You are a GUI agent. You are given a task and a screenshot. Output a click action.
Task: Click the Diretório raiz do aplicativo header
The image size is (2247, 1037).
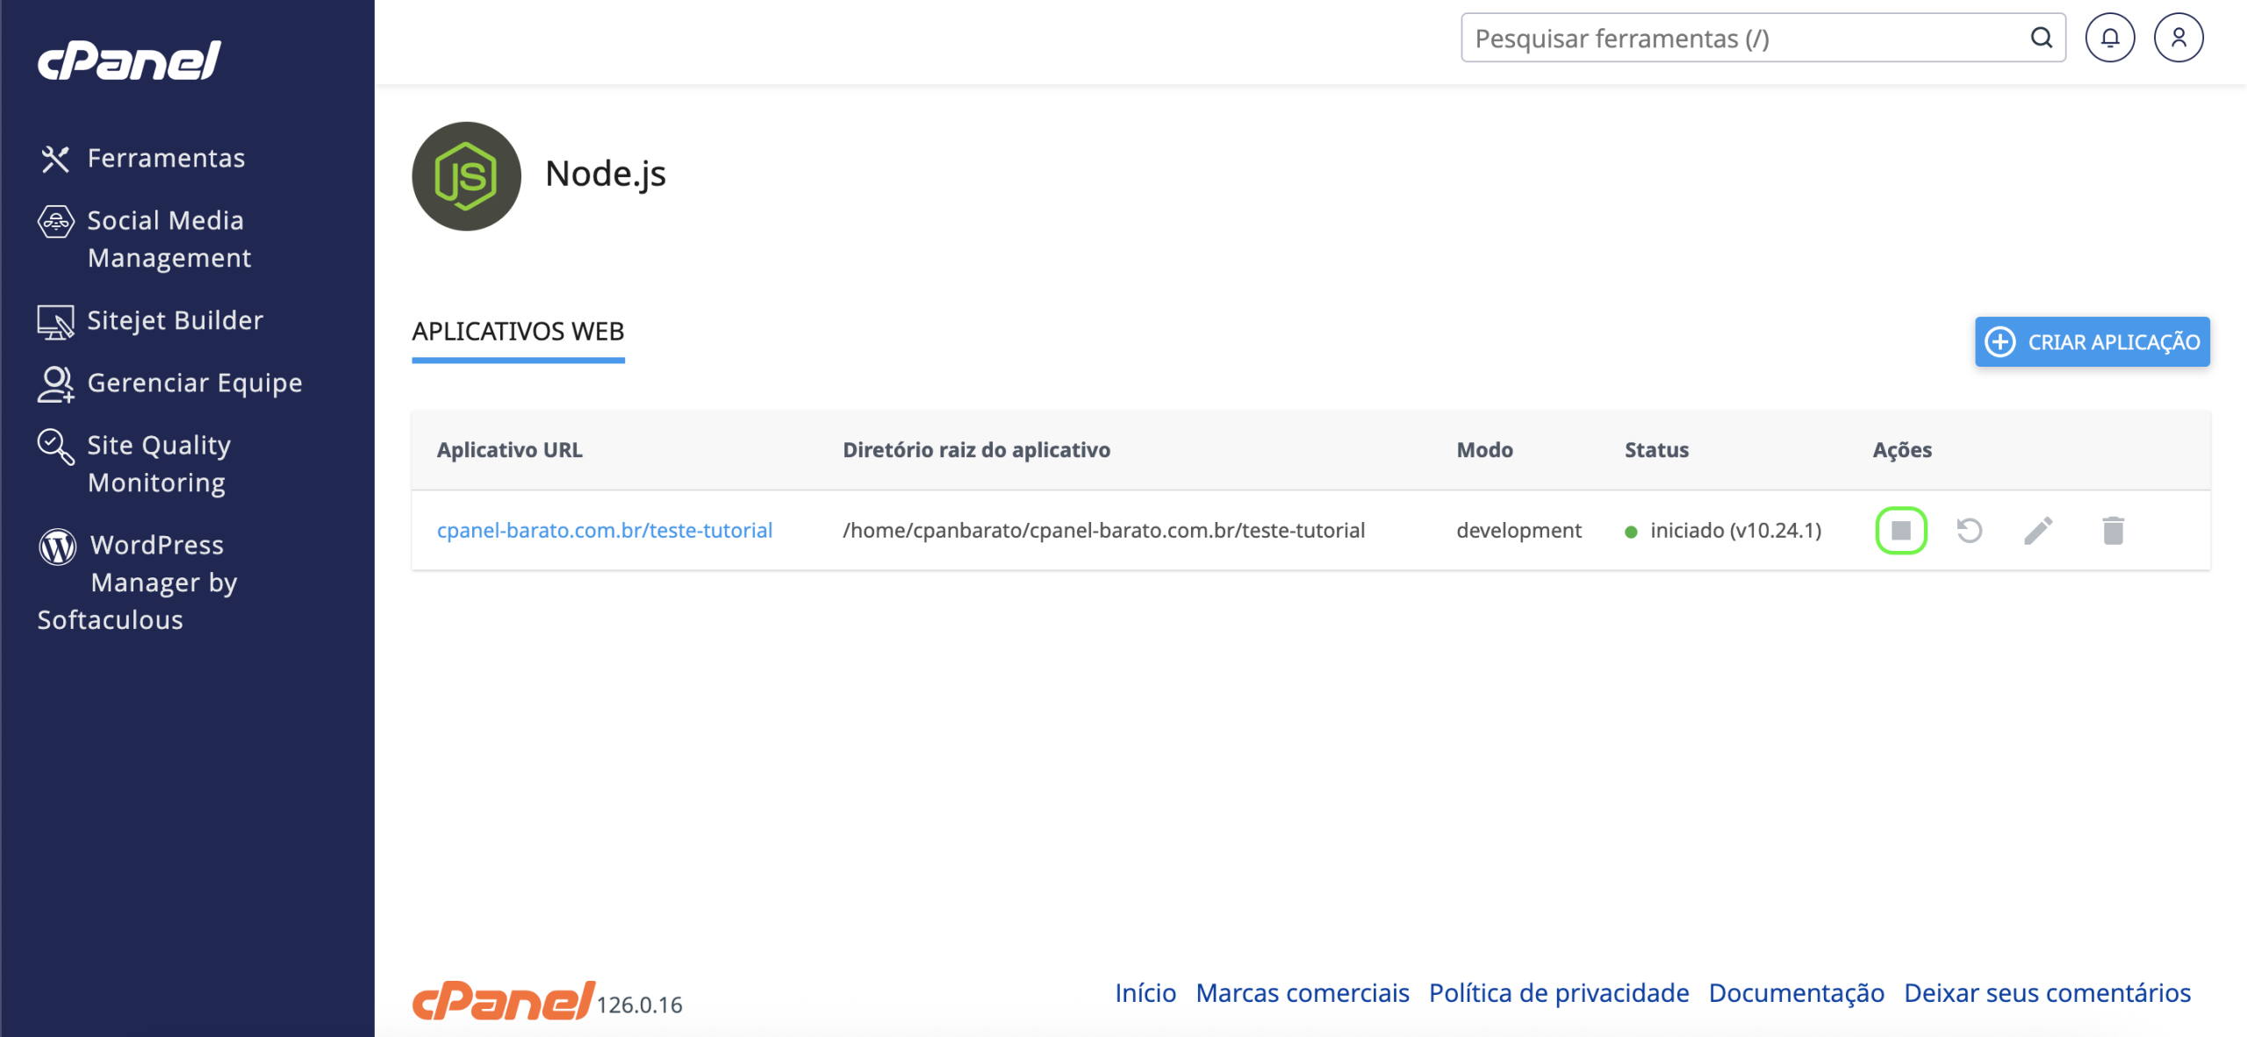point(976,450)
